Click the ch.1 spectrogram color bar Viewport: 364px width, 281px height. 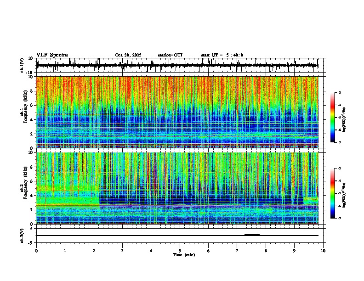click(332, 118)
